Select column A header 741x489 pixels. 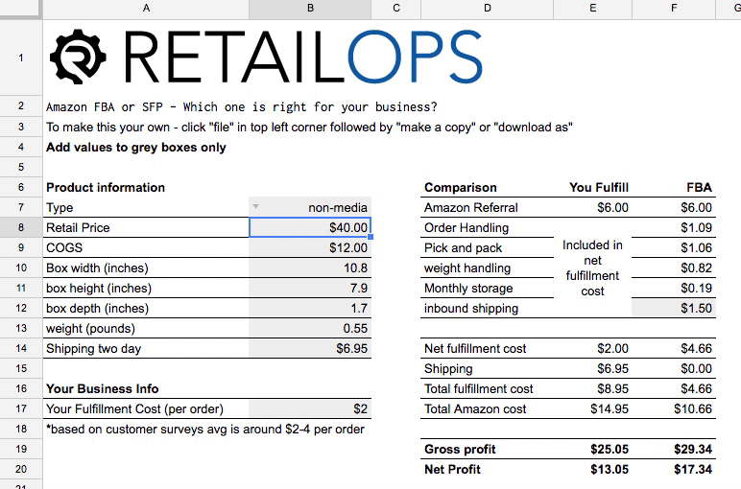tap(146, 8)
